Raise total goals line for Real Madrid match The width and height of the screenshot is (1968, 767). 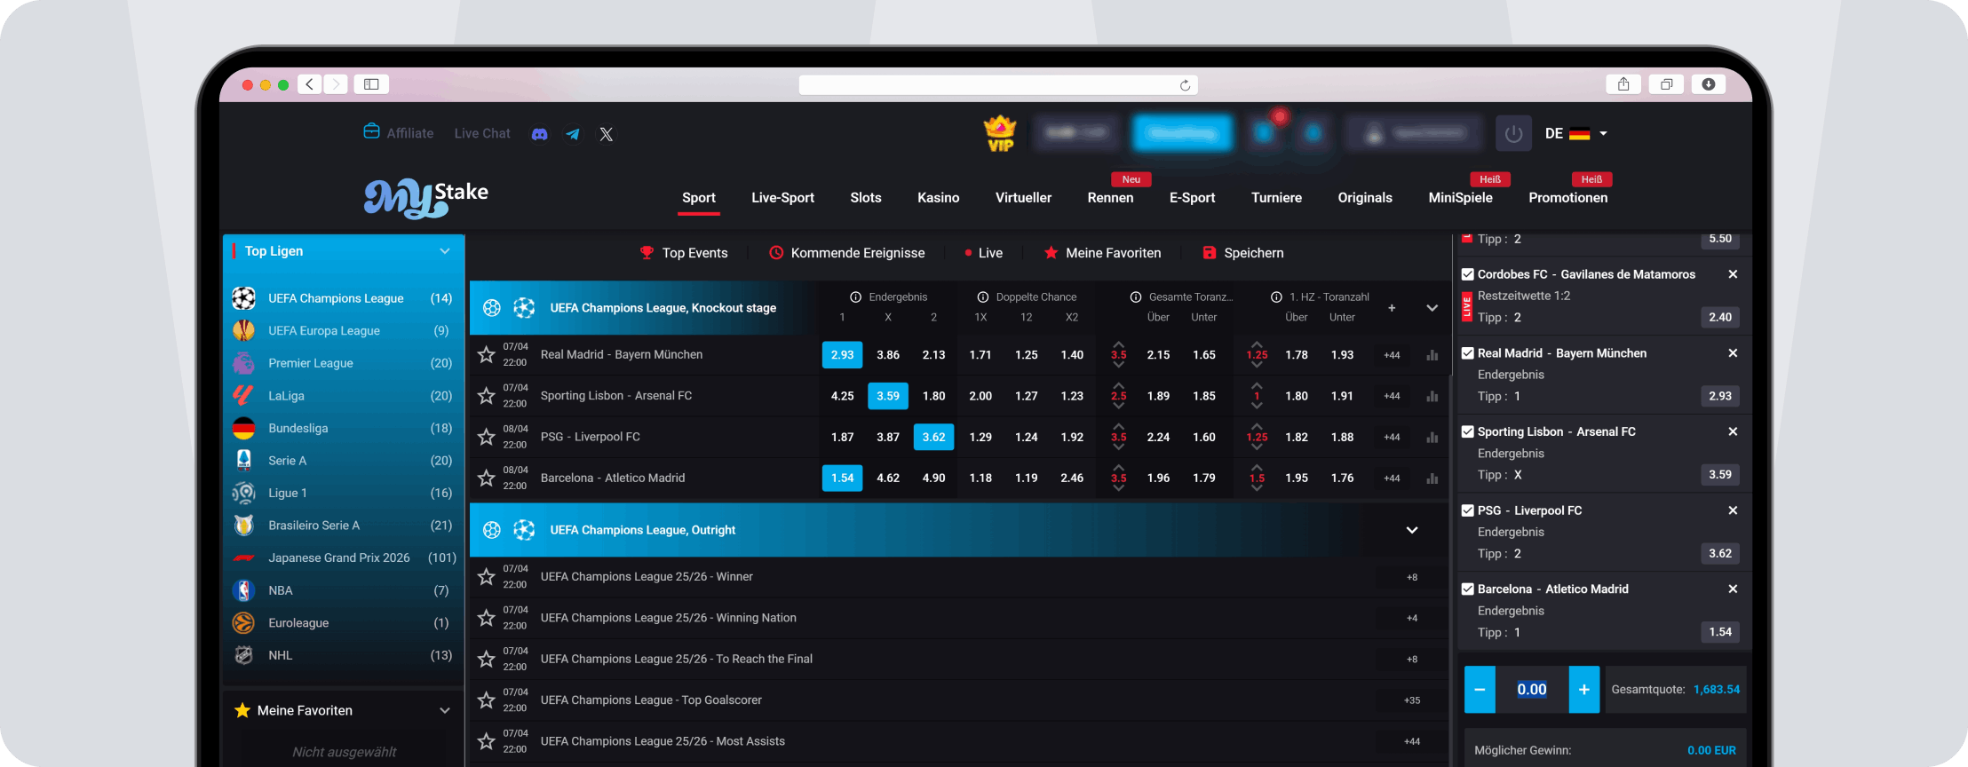(x=1119, y=344)
